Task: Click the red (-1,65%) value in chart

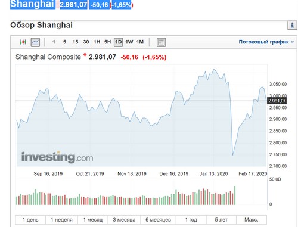Action: point(154,57)
